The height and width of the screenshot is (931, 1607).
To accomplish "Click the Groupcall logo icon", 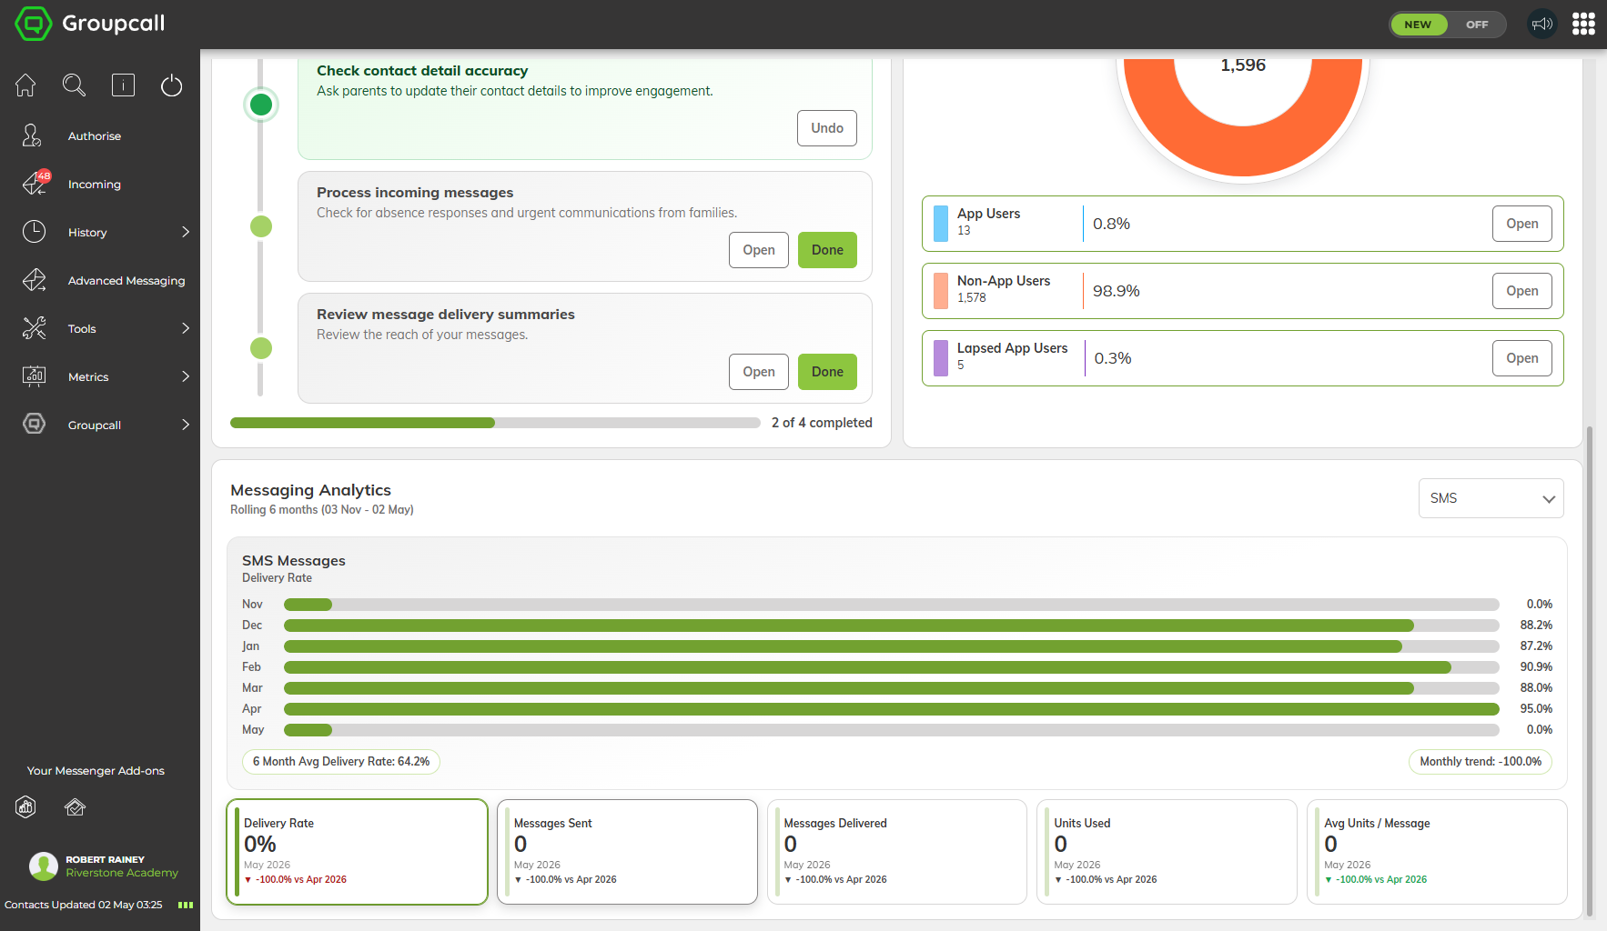I will (x=34, y=24).
